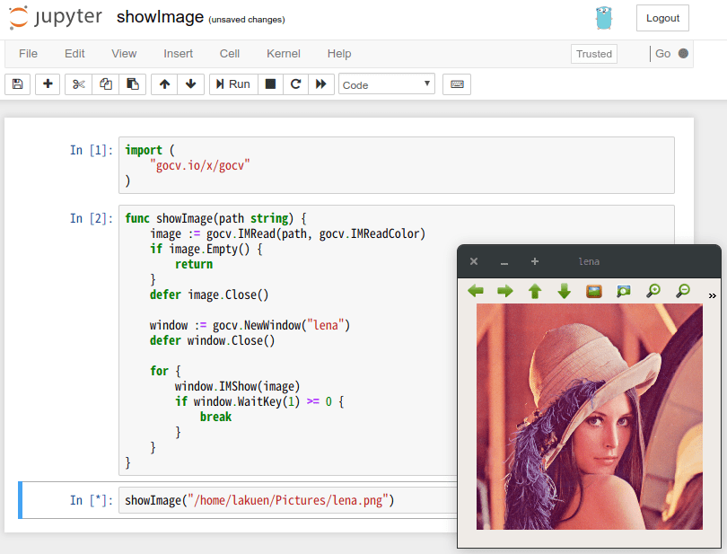Open the cell type Code dropdown
This screenshot has height=554, width=727.
pos(387,84)
